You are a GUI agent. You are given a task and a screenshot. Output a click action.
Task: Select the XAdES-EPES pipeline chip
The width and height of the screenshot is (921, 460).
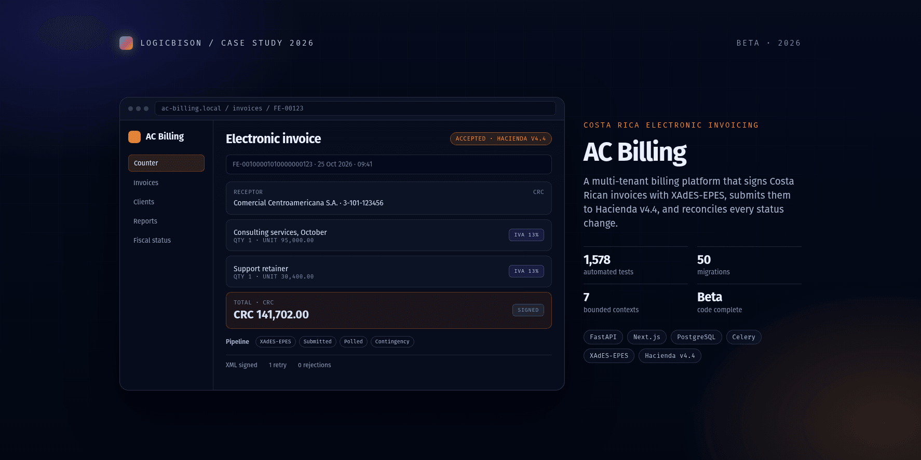tap(276, 342)
